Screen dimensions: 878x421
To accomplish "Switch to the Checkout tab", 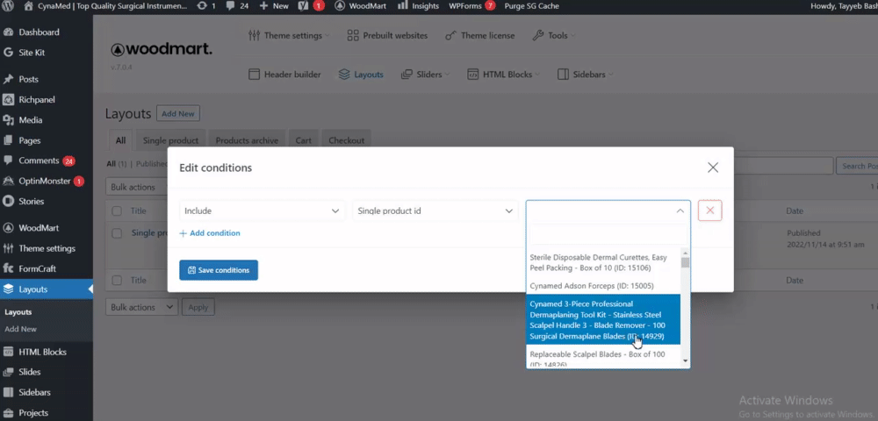I will click(347, 140).
